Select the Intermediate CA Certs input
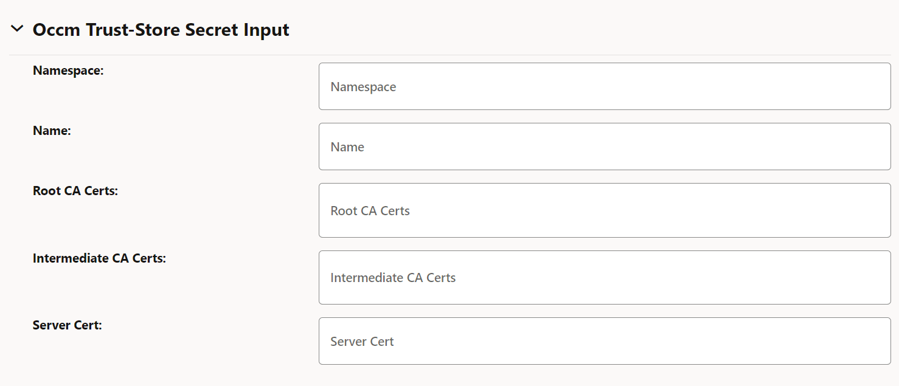The width and height of the screenshot is (899, 386). pyautogui.click(x=604, y=277)
